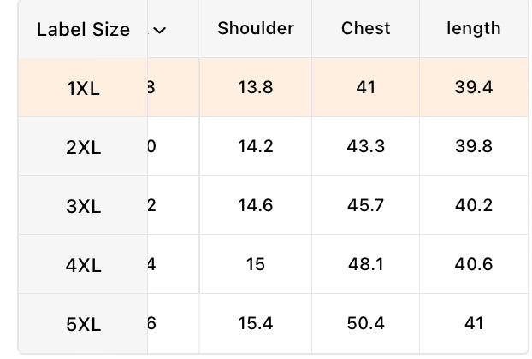The image size is (532, 359).
Task: Click the 14.2 shoulder cell for 2XL
Action: point(256,146)
